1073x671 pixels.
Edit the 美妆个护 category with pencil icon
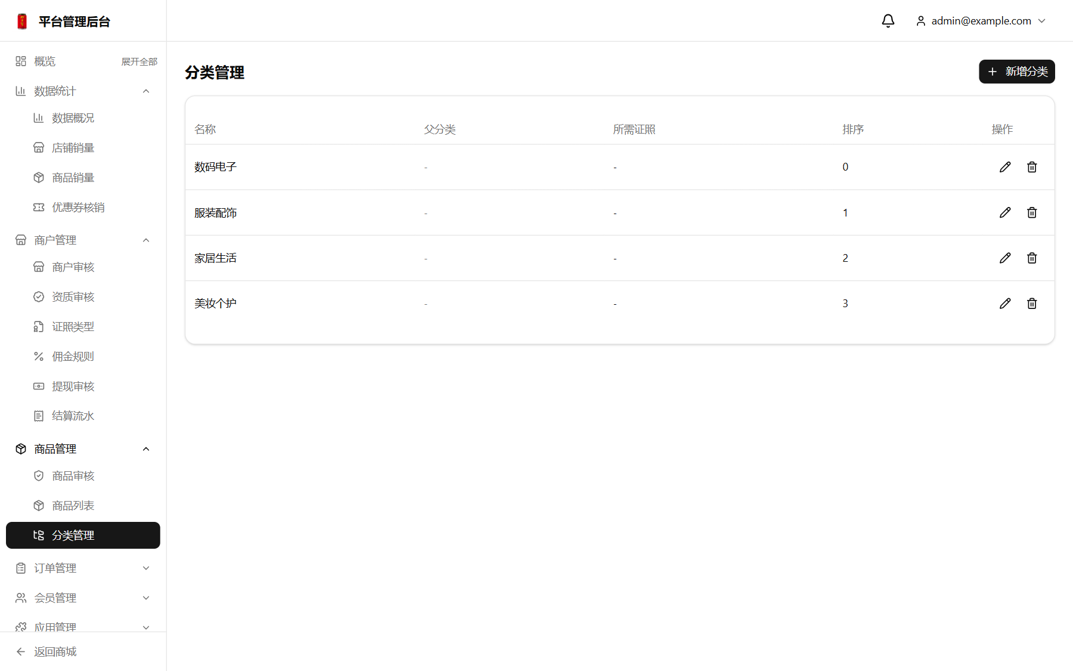click(x=1005, y=304)
